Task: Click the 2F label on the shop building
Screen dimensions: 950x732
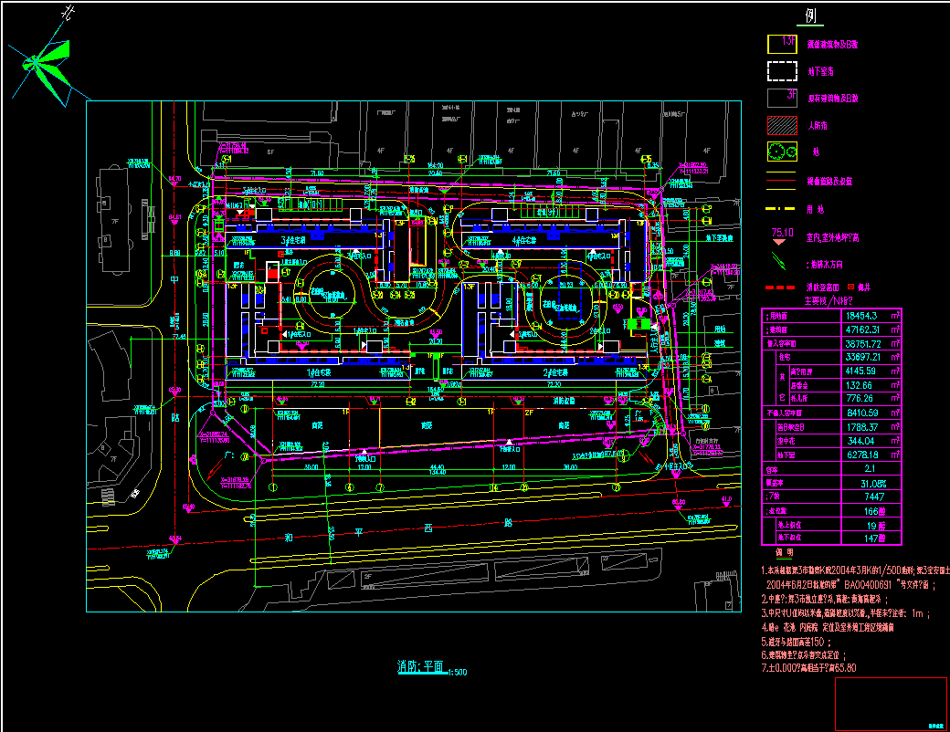Action: pyautogui.click(x=529, y=413)
